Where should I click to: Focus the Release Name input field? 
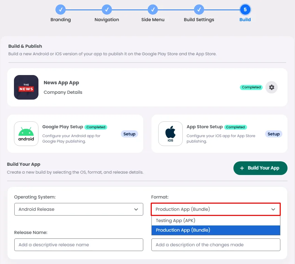point(79,245)
